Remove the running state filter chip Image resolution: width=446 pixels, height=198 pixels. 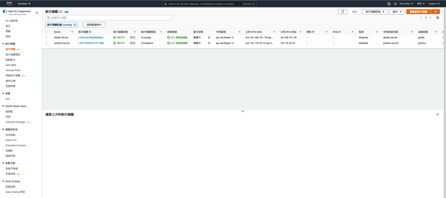[x=75, y=25]
